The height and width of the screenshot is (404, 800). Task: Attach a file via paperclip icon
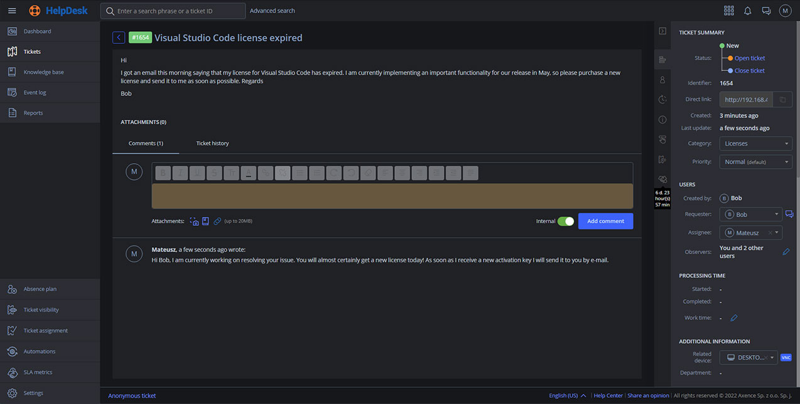(x=217, y=221)
